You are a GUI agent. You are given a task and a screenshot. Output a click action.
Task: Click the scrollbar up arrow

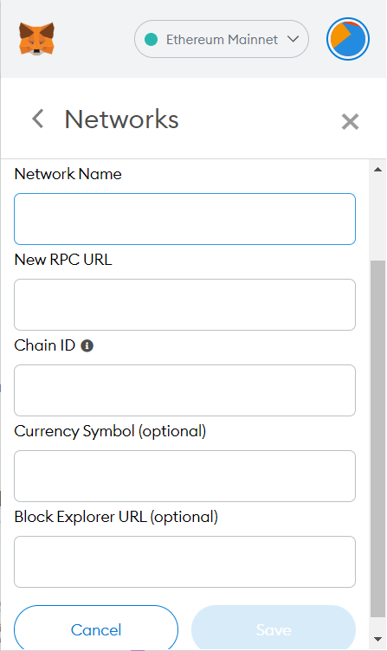click(x=377, y=170)
